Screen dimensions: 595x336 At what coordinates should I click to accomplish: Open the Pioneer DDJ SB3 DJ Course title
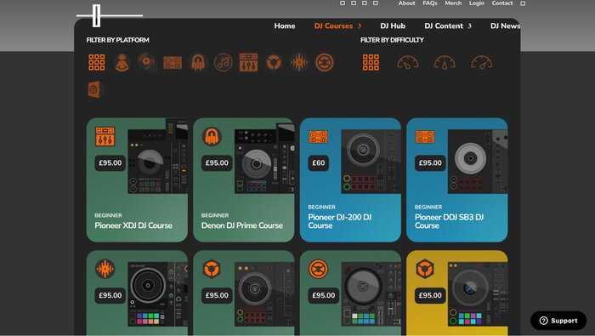(449, 221)
